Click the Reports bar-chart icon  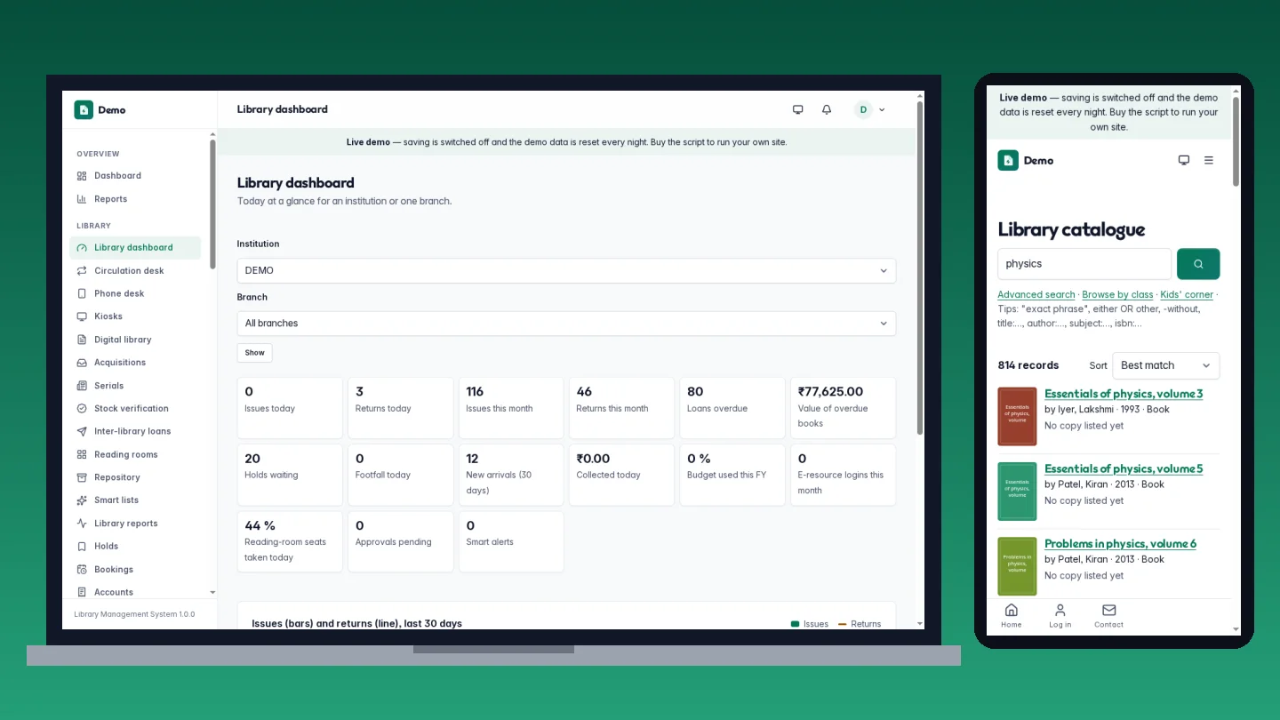82,199
